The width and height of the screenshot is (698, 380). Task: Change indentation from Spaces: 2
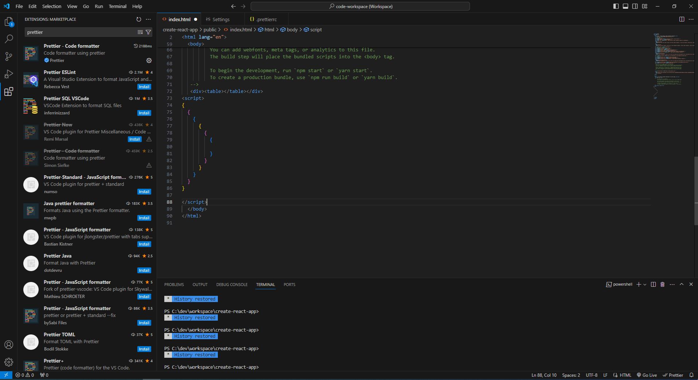pos(571,375)
